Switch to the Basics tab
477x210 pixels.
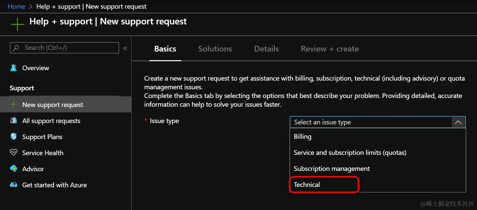pos(165,49)
